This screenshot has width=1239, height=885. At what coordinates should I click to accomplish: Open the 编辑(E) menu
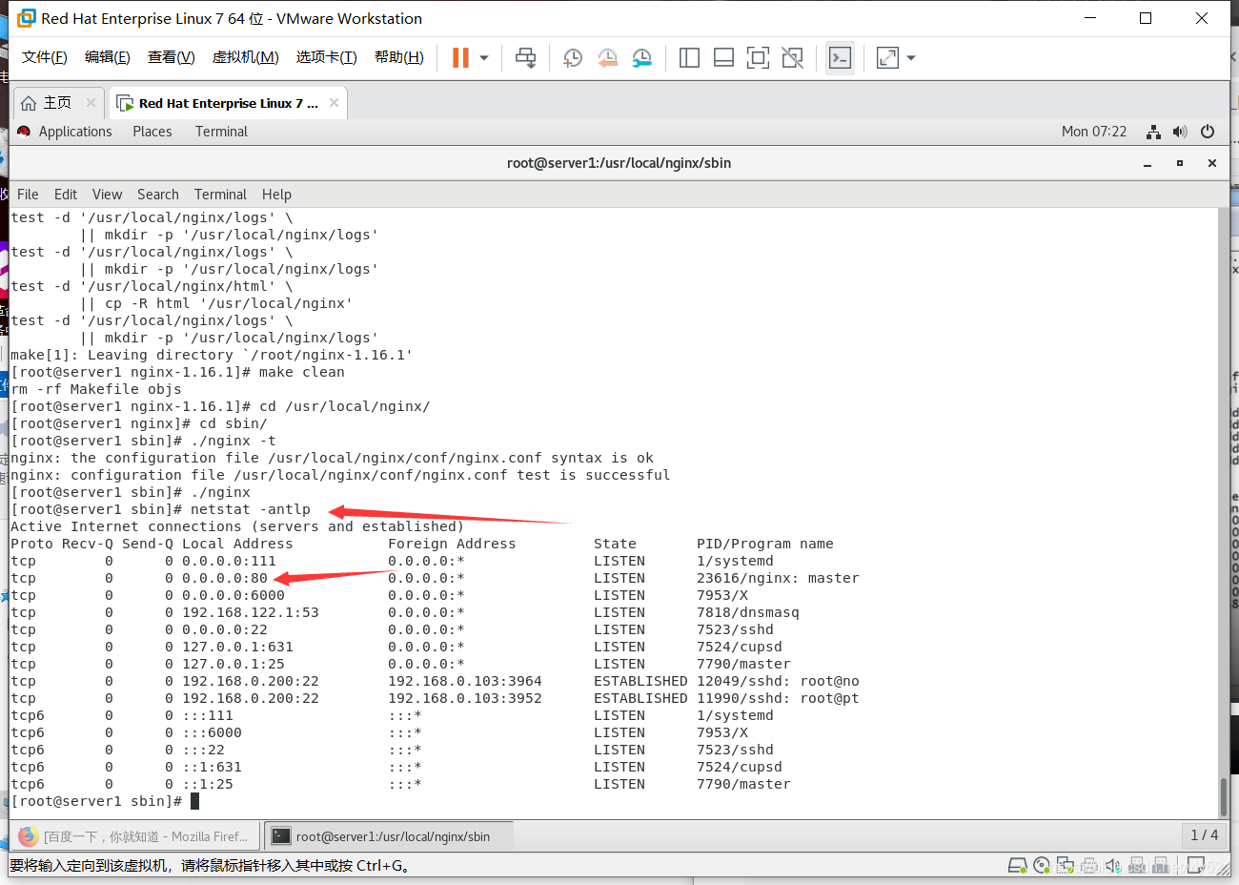108,57
